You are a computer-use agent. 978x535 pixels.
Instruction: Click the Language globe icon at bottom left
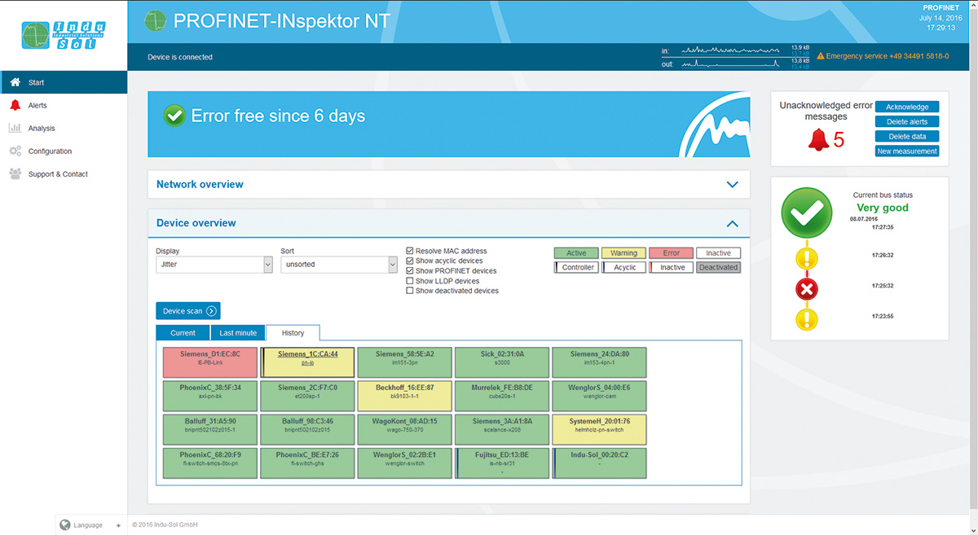coord(65,524)
